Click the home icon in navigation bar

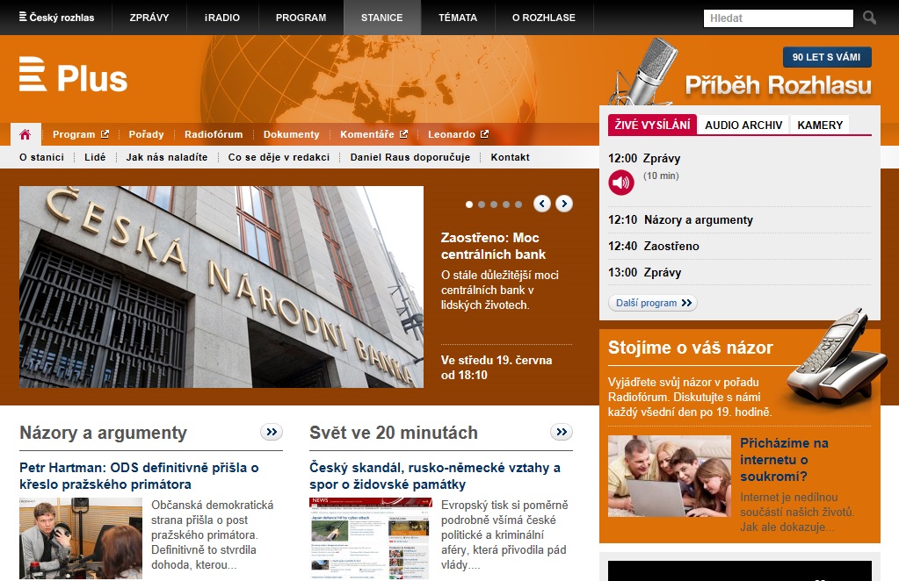pyautogui.click(x=25, y=134)
